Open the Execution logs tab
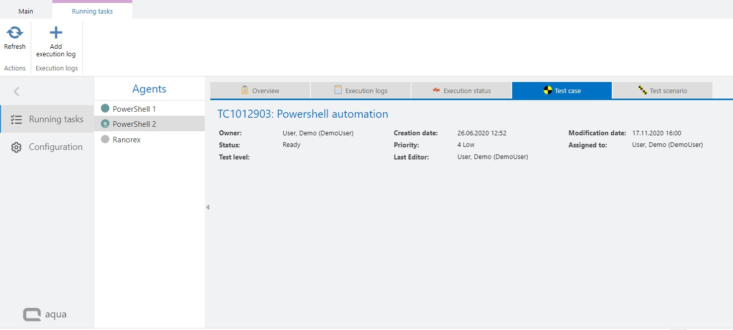733x330 pixels. 361,91
